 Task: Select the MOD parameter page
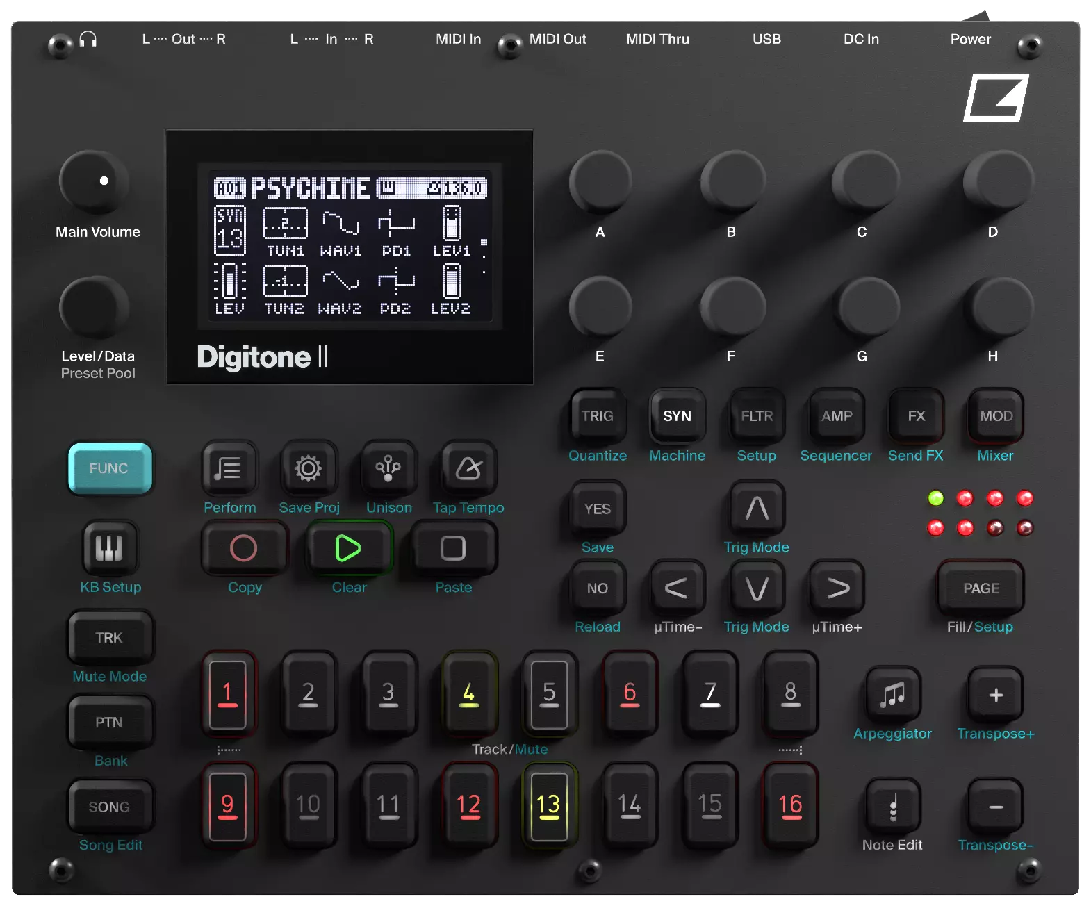[996, 415]
